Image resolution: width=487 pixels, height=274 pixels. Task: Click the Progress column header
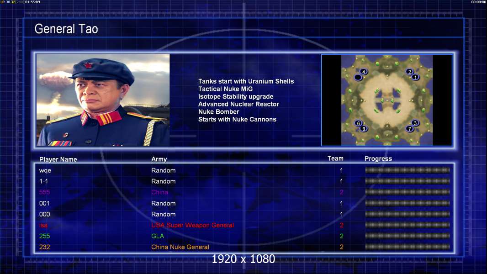[378, 158]
